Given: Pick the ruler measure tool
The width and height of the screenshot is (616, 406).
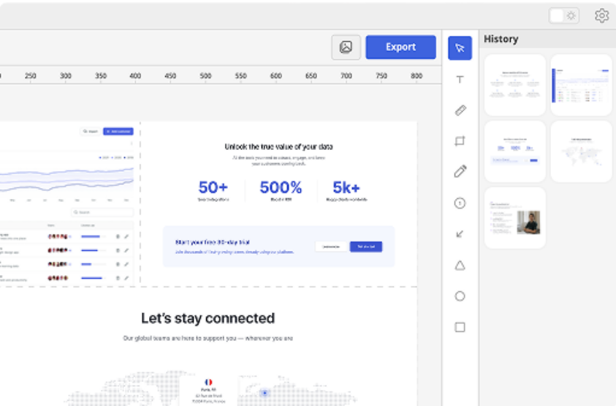Looking at the screenshot, I should (460, 110).
